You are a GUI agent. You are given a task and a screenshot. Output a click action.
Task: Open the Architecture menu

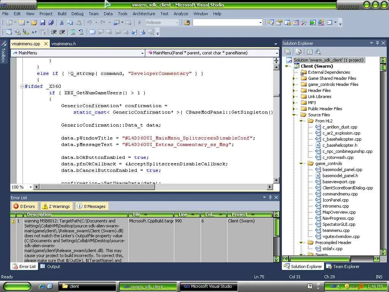[144, 14]
